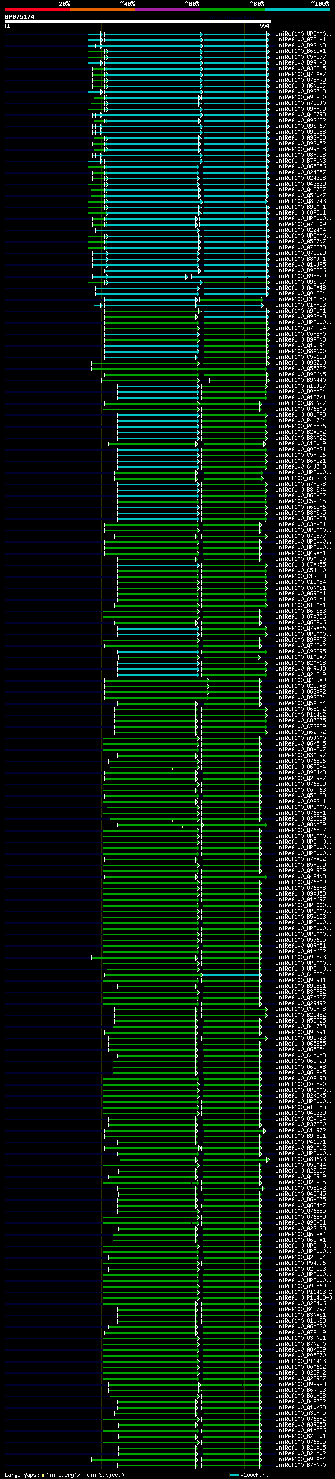Image resolution: width=335 pixels, height=1479 pixels.
Task: Select hit UniRef100_Q9LL88
Action: (300, 132)
